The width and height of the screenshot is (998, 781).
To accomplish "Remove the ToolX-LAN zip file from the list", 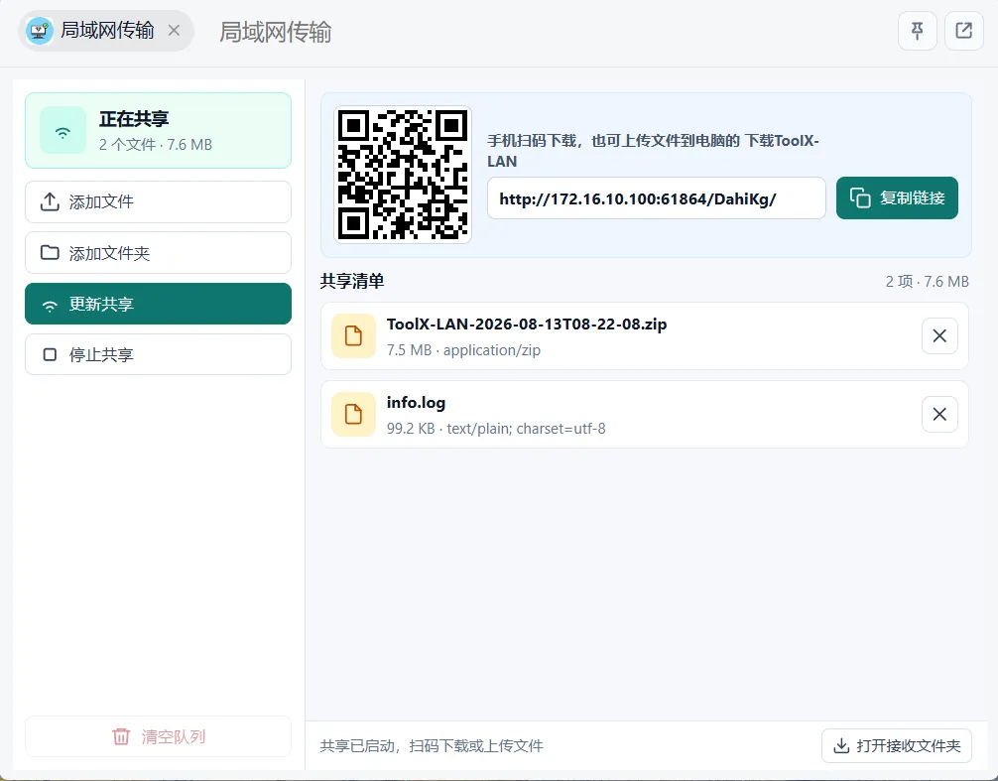I will [x=939, y=335].
